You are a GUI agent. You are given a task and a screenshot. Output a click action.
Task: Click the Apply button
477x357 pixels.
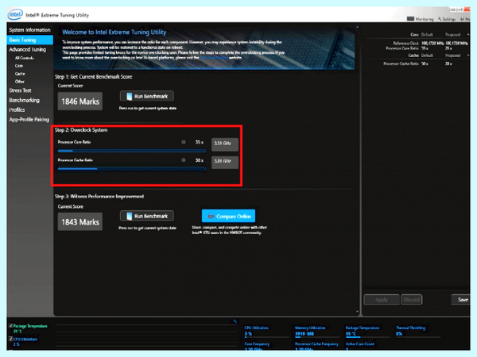point(382,300)
